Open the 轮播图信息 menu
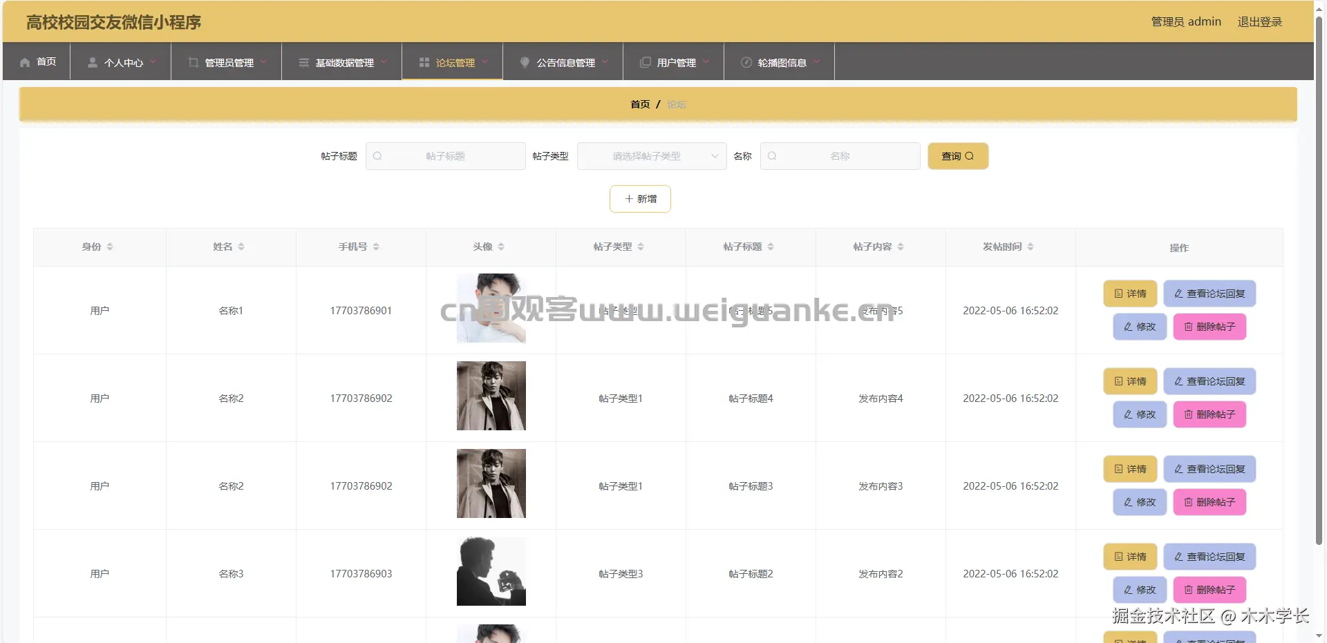The image size is (1327, 643). click(780, 61)
